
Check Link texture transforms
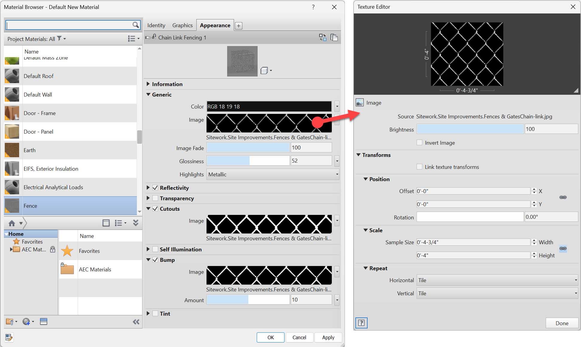420,166
